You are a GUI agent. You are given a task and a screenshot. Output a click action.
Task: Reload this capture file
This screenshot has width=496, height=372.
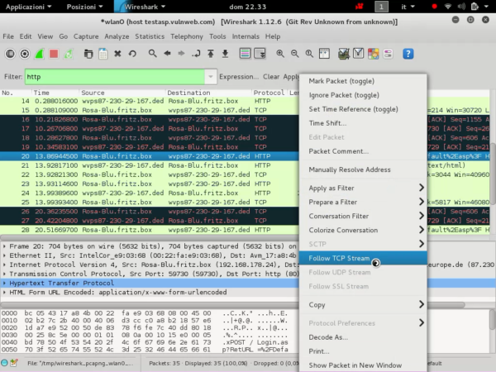pos(132,54)
